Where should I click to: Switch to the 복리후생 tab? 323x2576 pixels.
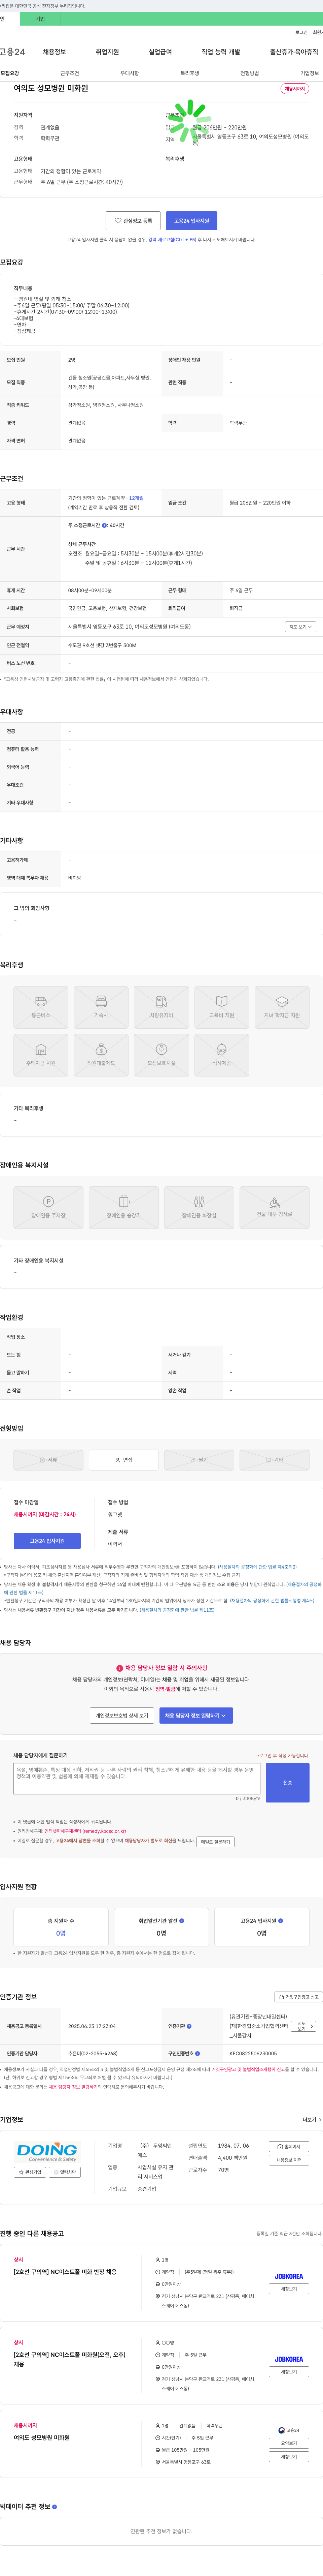189,73
